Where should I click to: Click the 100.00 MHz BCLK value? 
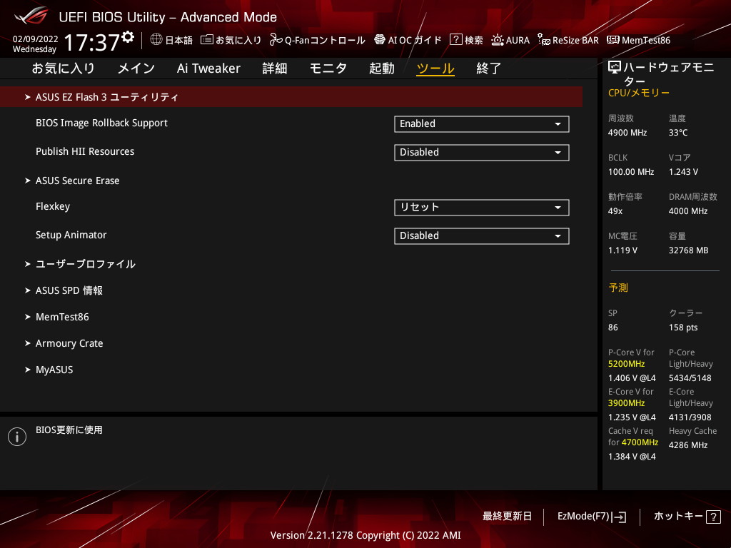(x=631, y=172)
